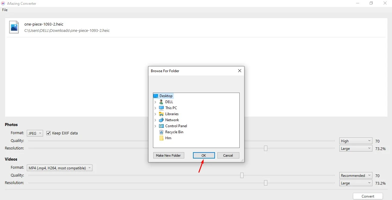Image resolution: width=392 pixels, height=200 pixels.
Task: Choose the Hm folder icon
Action: pyautogui.click(x=161, y=138)
